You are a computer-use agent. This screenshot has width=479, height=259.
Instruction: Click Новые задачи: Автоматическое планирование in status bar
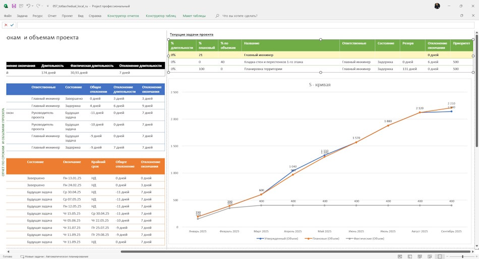click(54, 256)
